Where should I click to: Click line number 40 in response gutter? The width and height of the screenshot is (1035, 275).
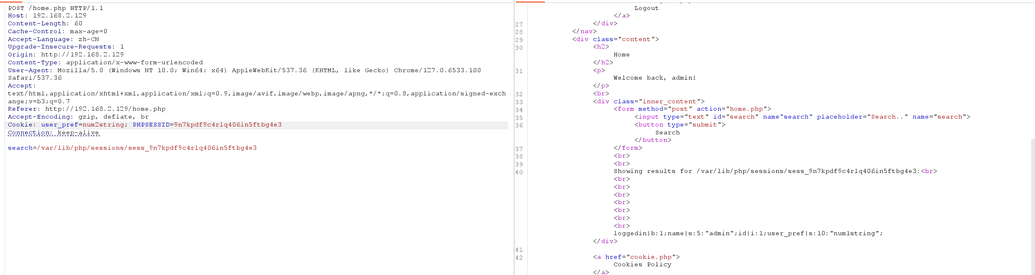519,172
